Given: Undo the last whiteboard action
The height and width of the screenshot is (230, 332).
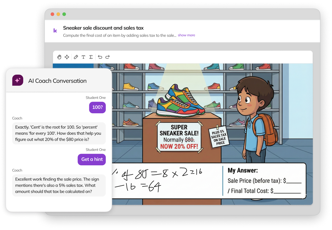Looking at the screenshot, I should pos(100,57).
